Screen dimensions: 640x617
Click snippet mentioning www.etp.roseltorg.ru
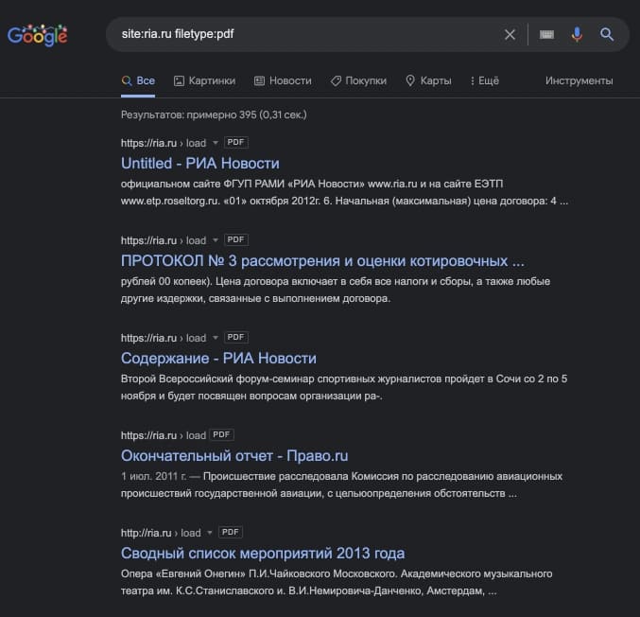(344, 192)
